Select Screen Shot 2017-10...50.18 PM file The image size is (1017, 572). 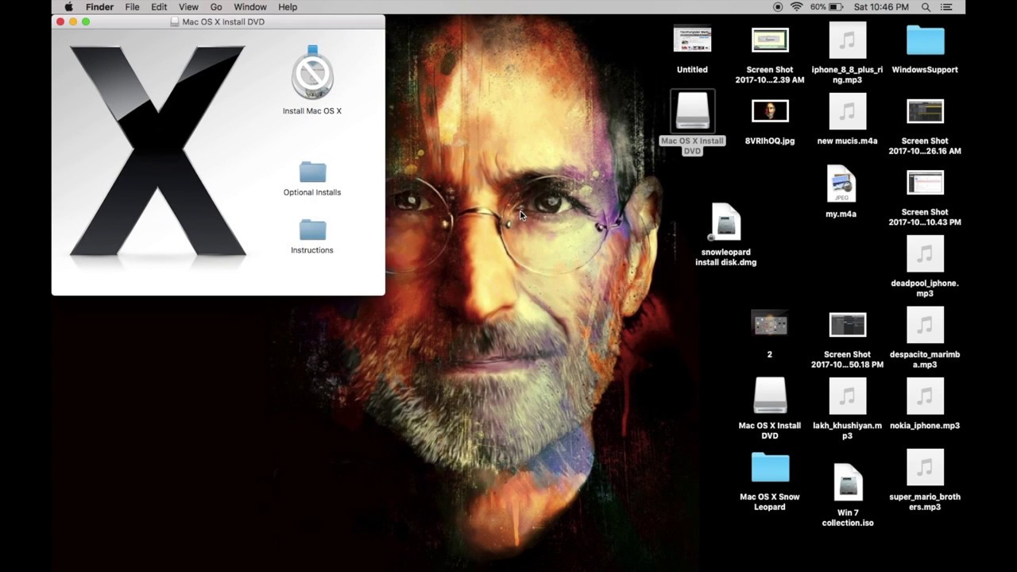point(848,325)
